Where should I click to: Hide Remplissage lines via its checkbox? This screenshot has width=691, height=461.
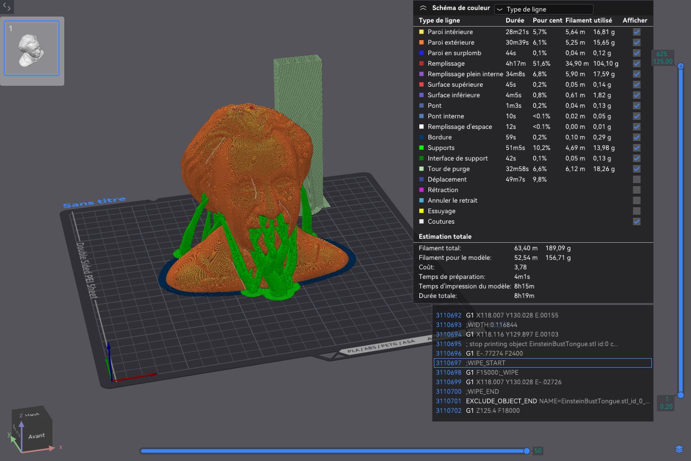pos(636,64)
